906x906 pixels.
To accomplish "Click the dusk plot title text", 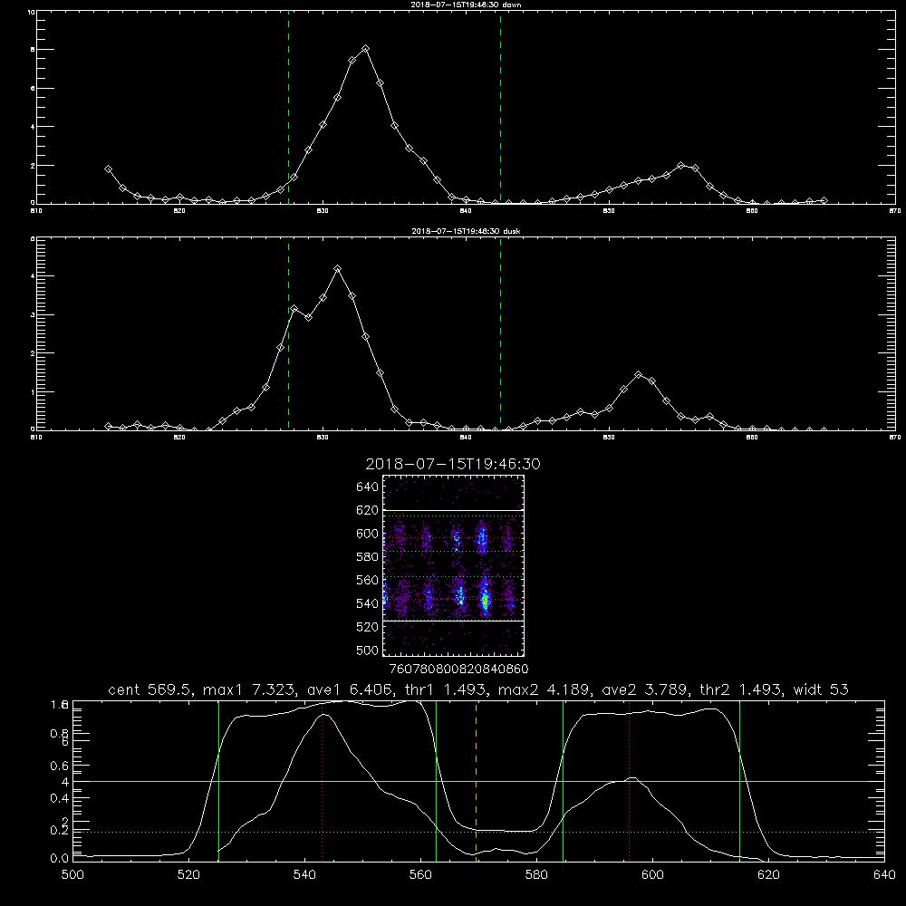I will pos(466,231).
